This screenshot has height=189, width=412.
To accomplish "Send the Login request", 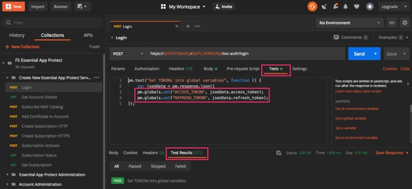I will [359, 54].
